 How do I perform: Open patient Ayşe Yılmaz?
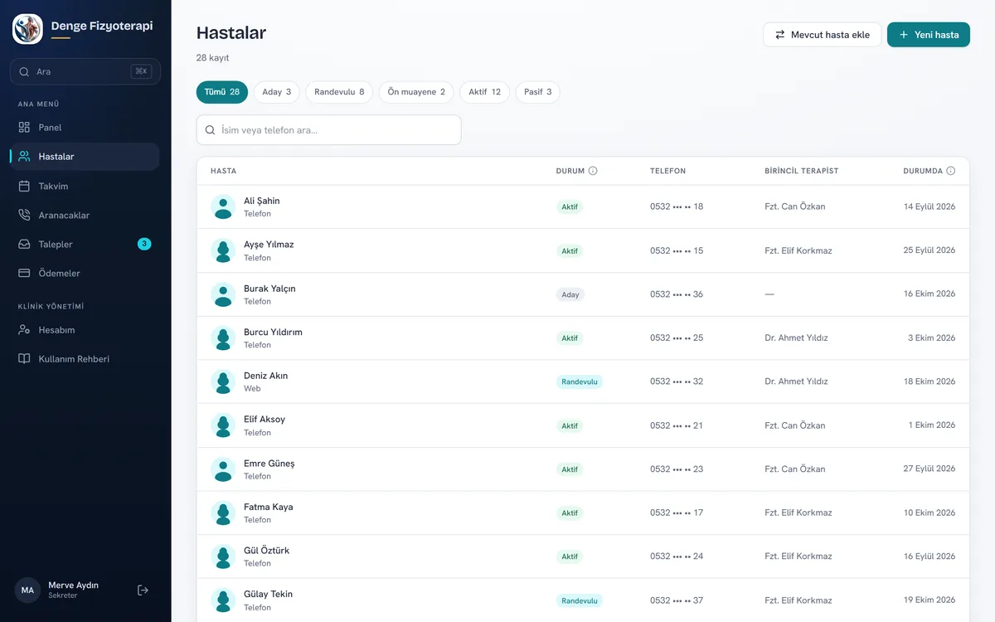tap(583, 250)
